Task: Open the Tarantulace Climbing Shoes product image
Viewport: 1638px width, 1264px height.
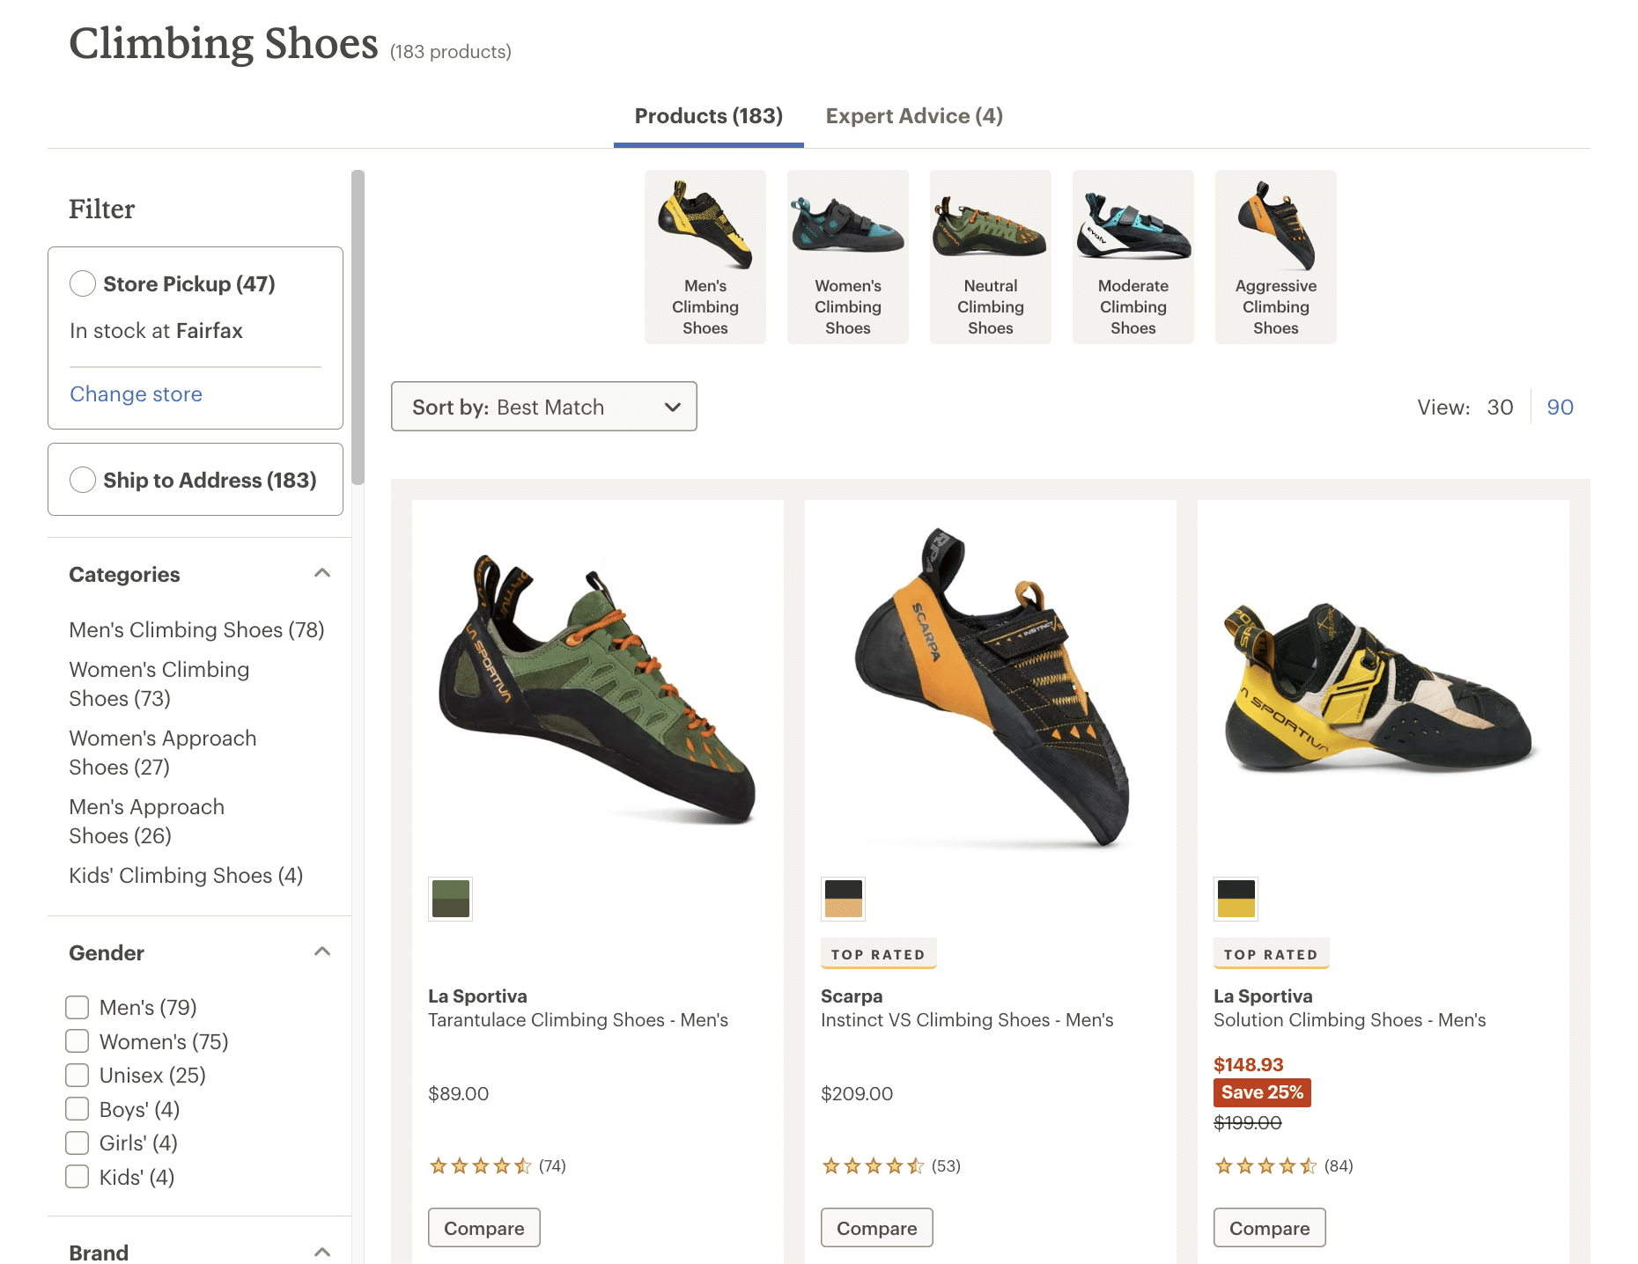Action: pos(598,688)
